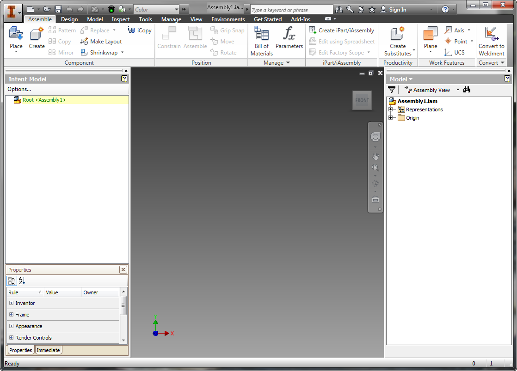Click the Make Layout tool
Image resolution: width=517 pixels, height=371 pixels.
pos(101,42)
